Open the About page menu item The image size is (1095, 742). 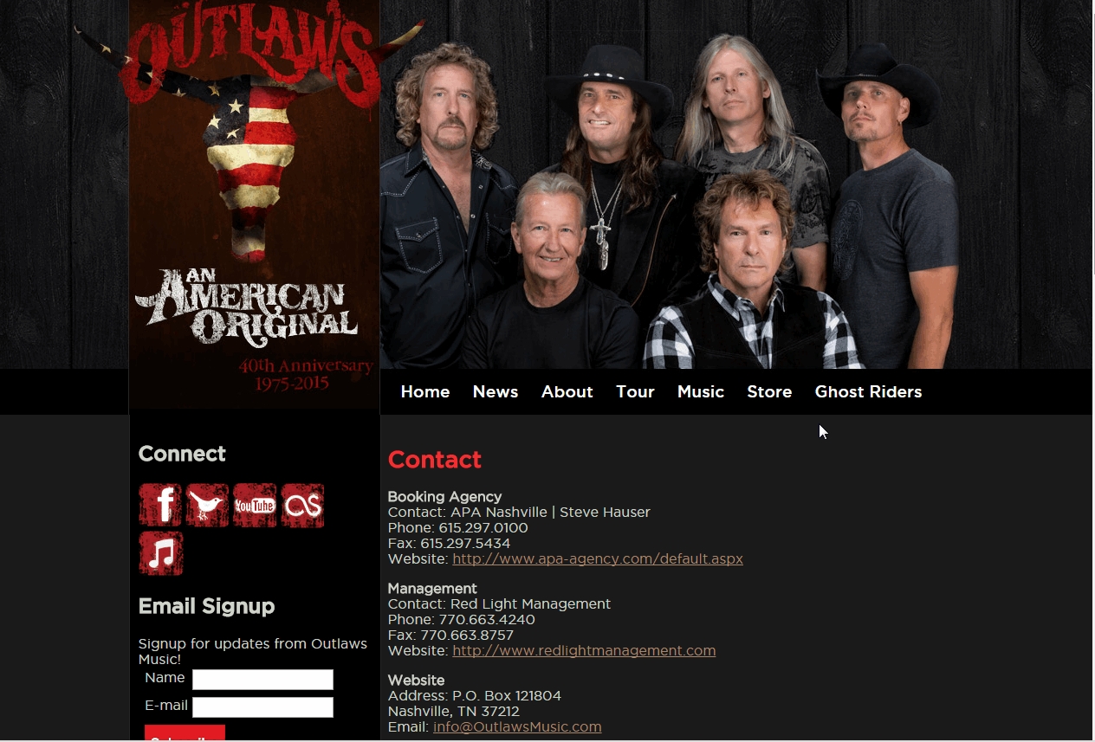[567, 392]
